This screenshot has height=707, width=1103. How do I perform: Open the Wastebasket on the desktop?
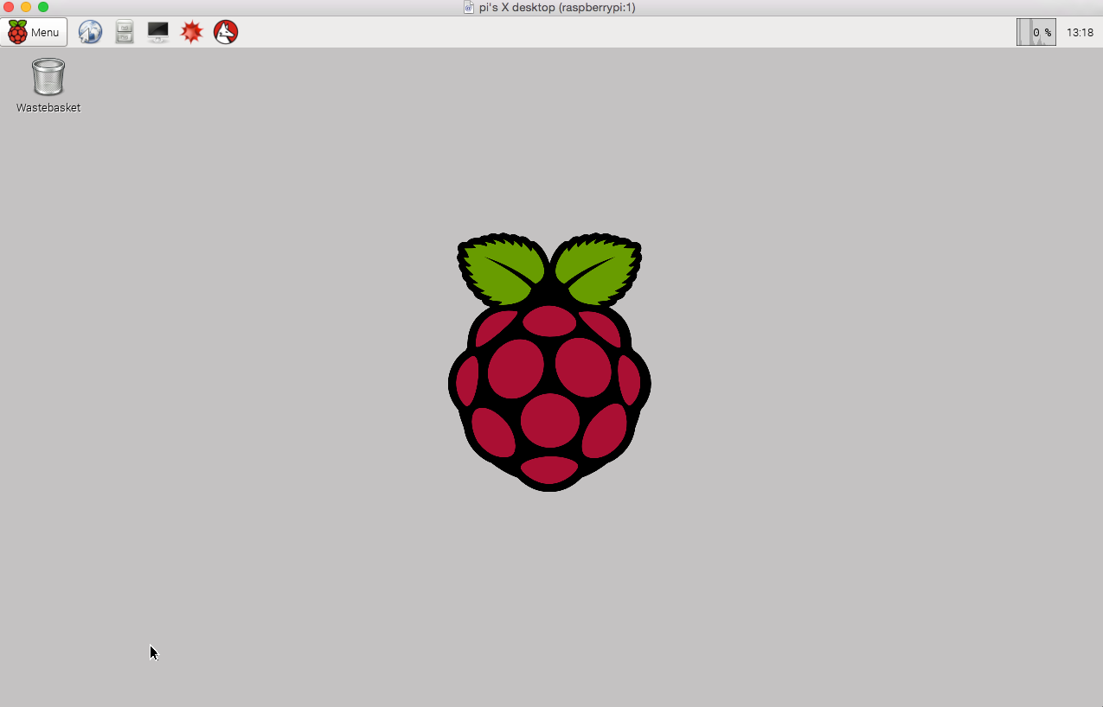(x=48, y=76)
